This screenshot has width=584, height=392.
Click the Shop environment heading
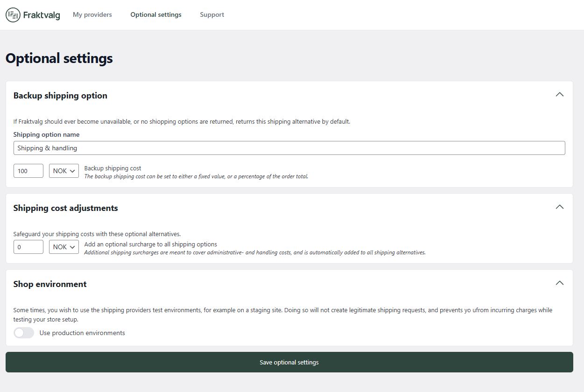point(50,284)
